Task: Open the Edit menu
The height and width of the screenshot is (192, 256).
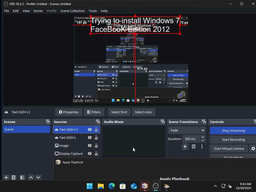Action: click(x=16, y=11)
